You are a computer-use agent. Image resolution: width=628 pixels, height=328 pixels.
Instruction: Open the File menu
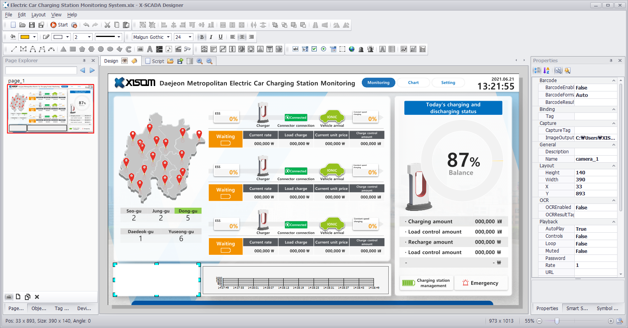9,15
